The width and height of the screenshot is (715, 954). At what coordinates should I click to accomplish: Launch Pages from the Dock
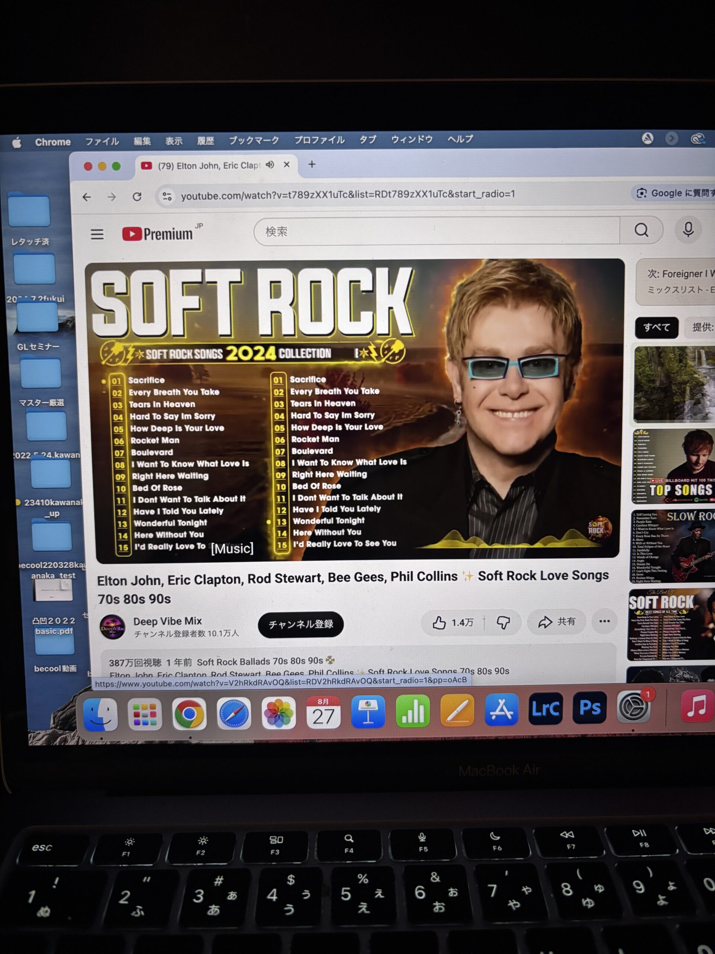[457, 711]
